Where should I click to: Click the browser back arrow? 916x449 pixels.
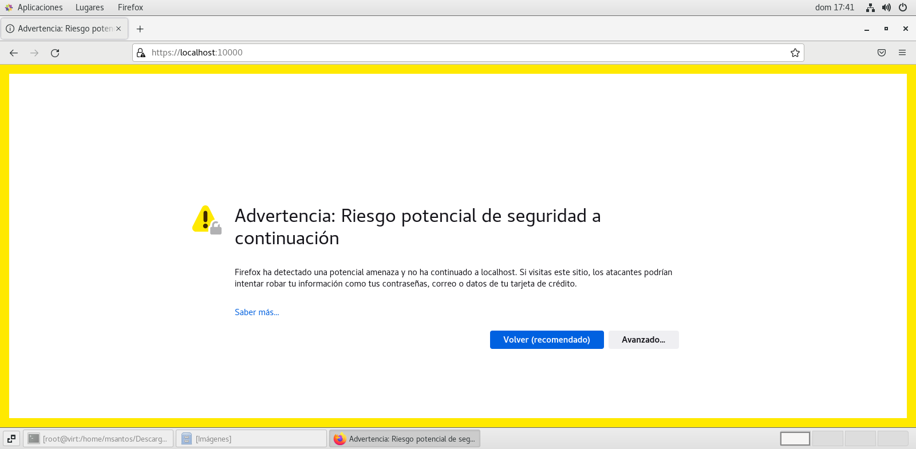coord(14,53)
